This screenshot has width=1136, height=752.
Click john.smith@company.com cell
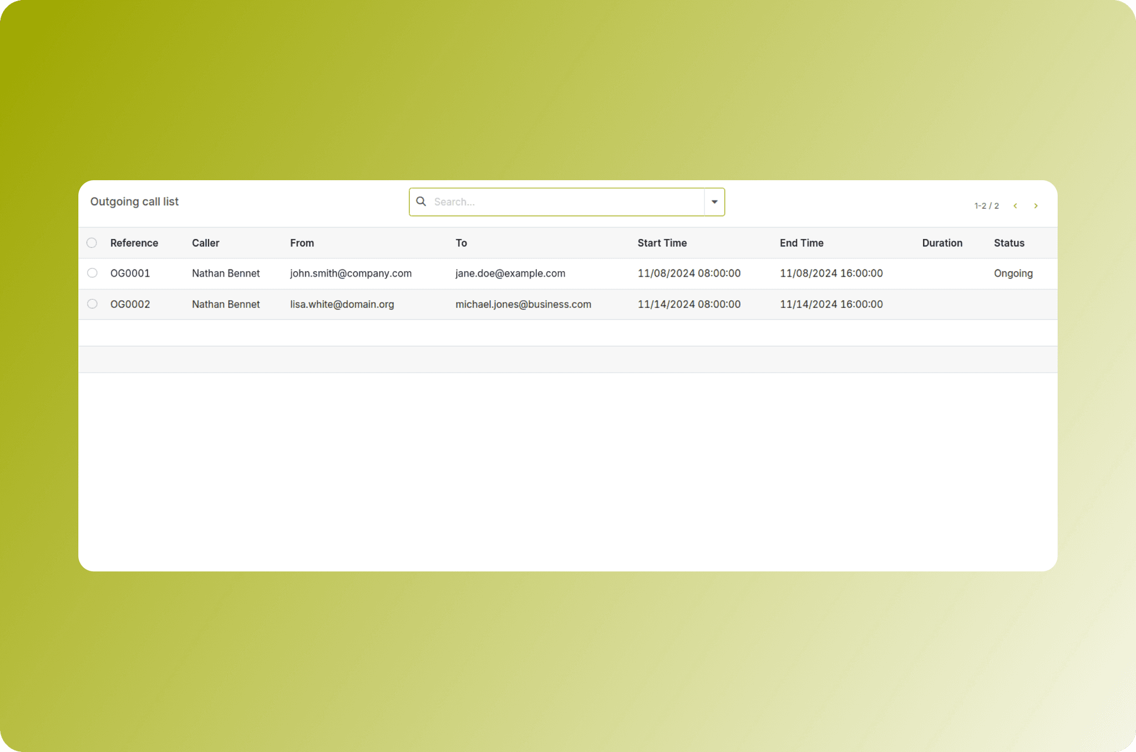pyautogui.click(x=351, y=273)
